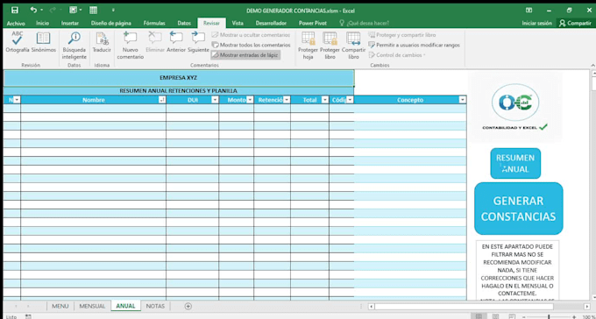The height and width of the screenshot is (319, 596).
Task: Click the zoom out minus button
Action: [524, 316]
